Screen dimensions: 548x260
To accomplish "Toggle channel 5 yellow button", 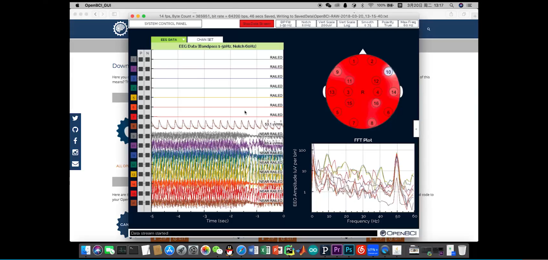I will 133,98.
